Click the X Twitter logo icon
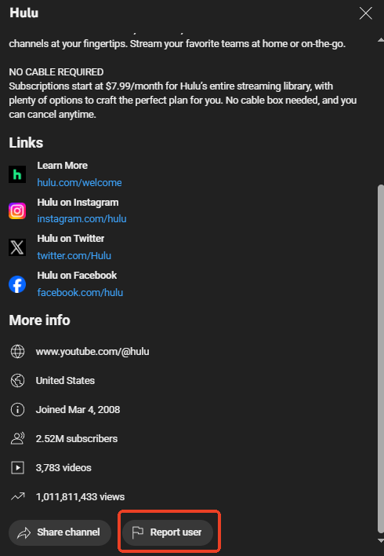 [x=17, y=247]
